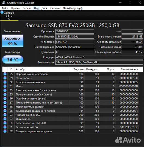This screenshot has height=147, width=144.
Task: Click status orb of Занятые резервные блоки row
Action: pos(5,90)
